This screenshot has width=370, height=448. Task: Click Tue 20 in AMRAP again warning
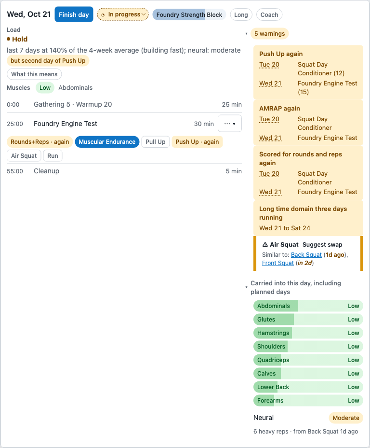pyautogui.click(x=269, y=119)
